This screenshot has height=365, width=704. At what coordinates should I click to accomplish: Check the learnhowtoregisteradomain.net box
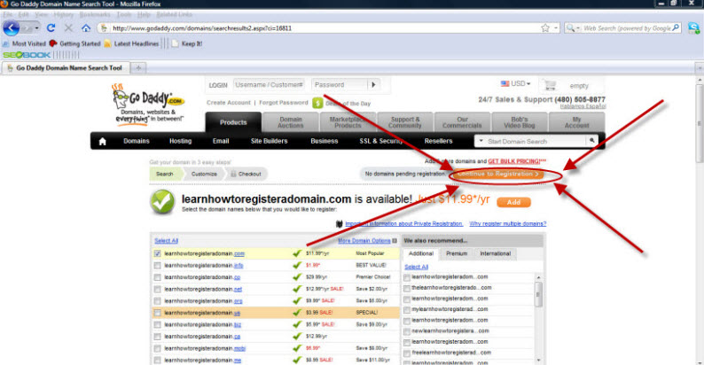tap(157, 289)
